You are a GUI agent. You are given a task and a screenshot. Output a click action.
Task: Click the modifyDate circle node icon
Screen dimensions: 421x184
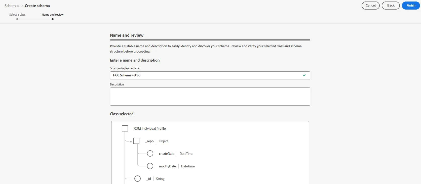point(150,166)
